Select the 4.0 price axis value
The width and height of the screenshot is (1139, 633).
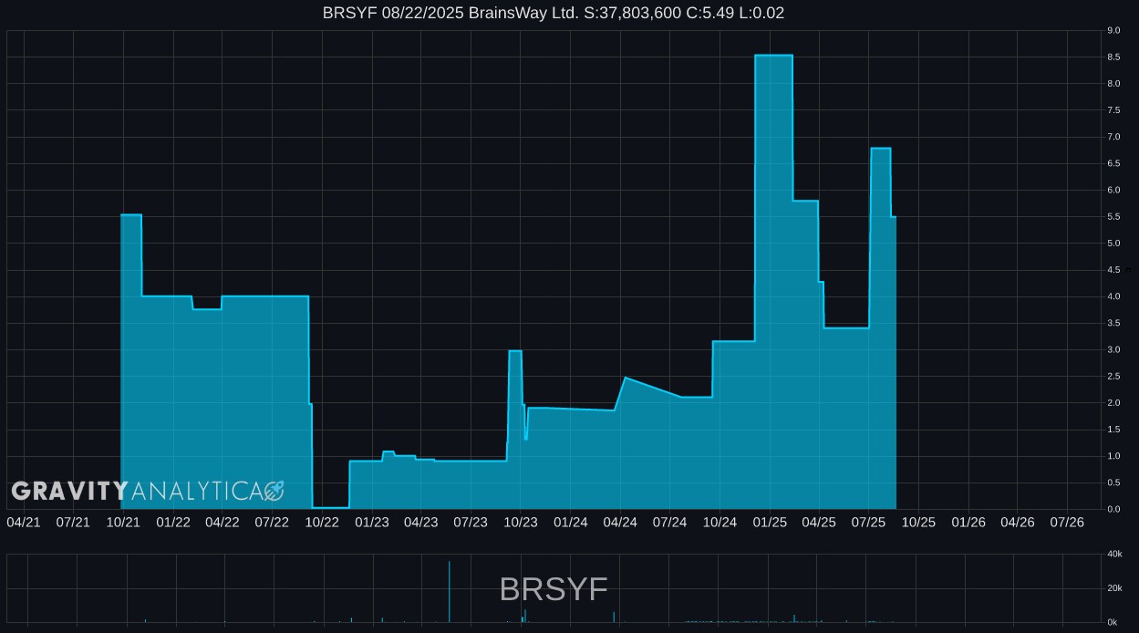click(x=1113, y=296)
